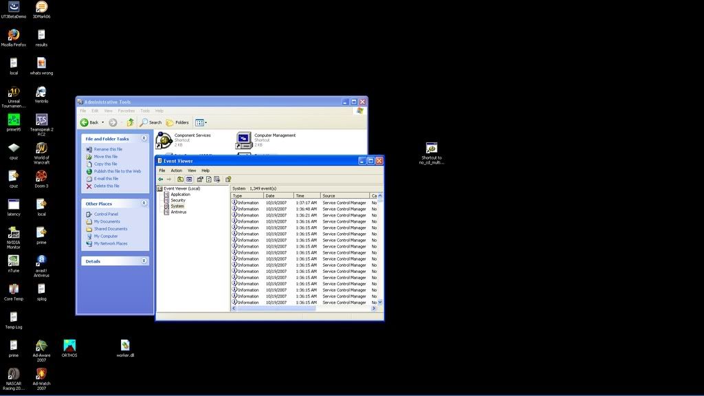Open the ORTHOS desktop shortcut
The height and width of the screenshot is (396, 704).
coord(69,346)
